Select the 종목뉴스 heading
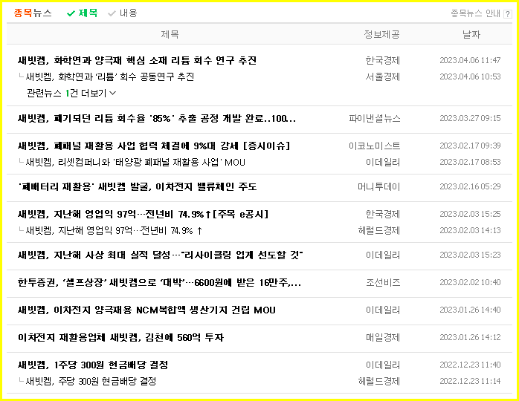The height and width of the screenshot is (401, 519). [x=33, y=13]
